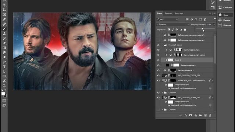Select the Smudge tool
Screen dimensions: 235x132
4,53
